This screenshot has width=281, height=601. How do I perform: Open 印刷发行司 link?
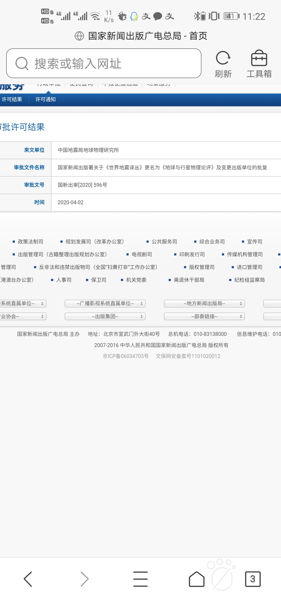pos(192,254)
